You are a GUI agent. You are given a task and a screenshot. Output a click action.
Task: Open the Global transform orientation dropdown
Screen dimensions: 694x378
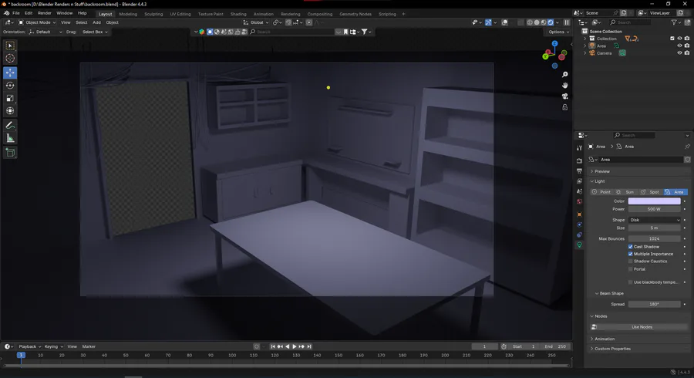[256, 22]
